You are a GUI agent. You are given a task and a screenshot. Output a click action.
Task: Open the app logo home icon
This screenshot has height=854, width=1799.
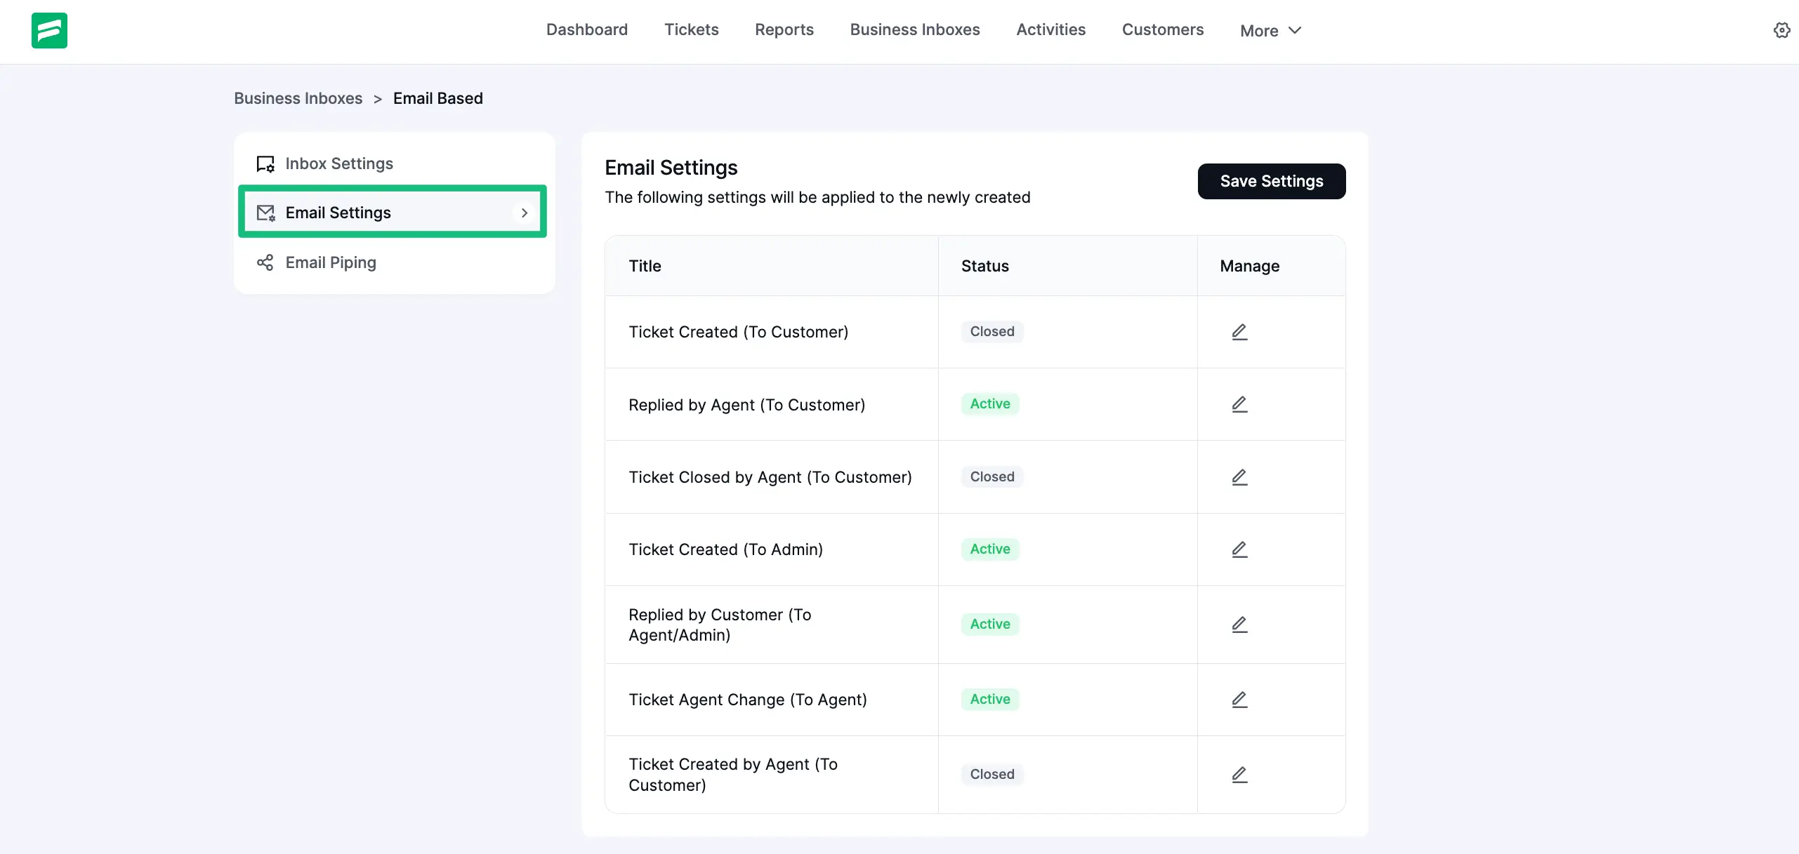point(49,30)
